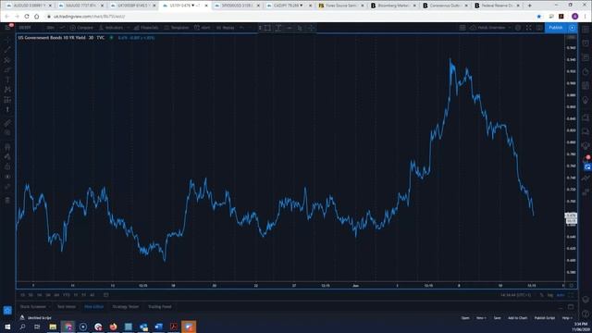
Task: Reload the page
Action: (x=27, y=17)
